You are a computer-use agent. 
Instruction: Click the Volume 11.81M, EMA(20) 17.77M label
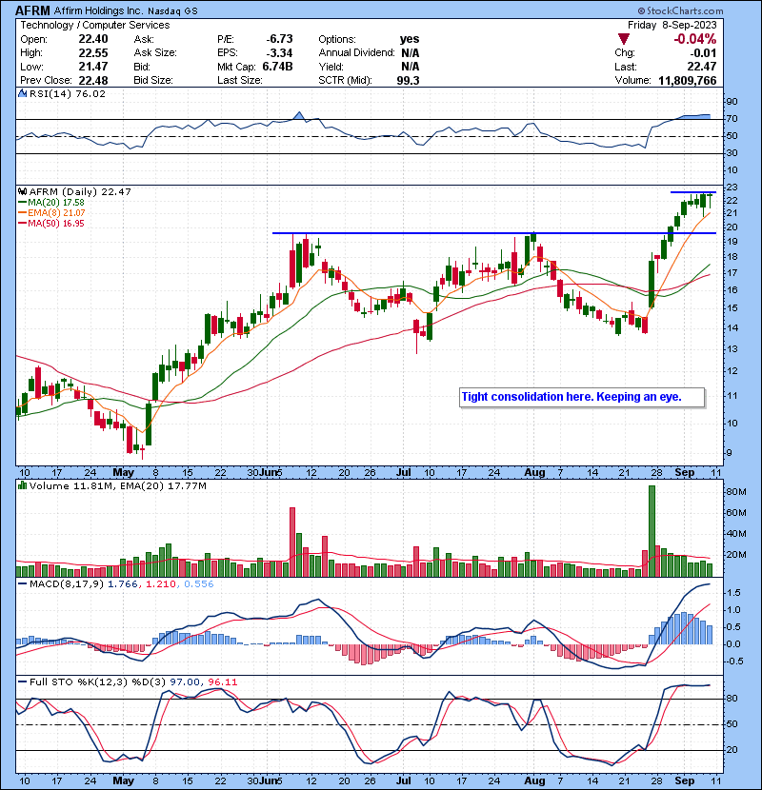point(118,486)
